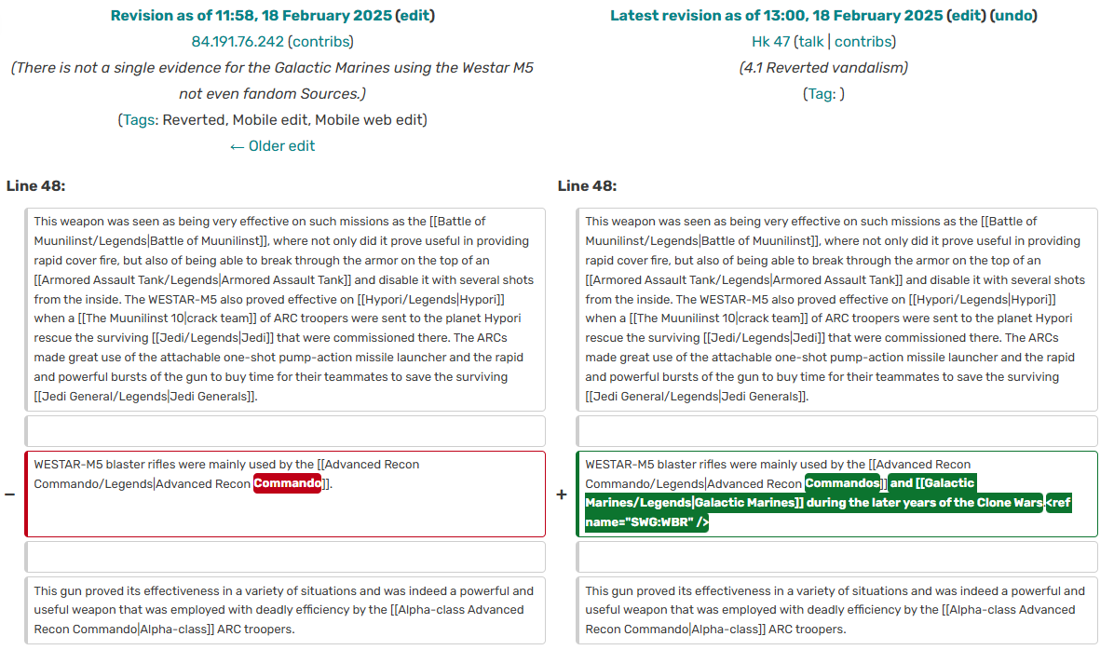This screenshot has width=1114, height=650.
Task: Click the removed 'WESTAR-M5 blaster rifles' line
Action: tap(285, 494)
